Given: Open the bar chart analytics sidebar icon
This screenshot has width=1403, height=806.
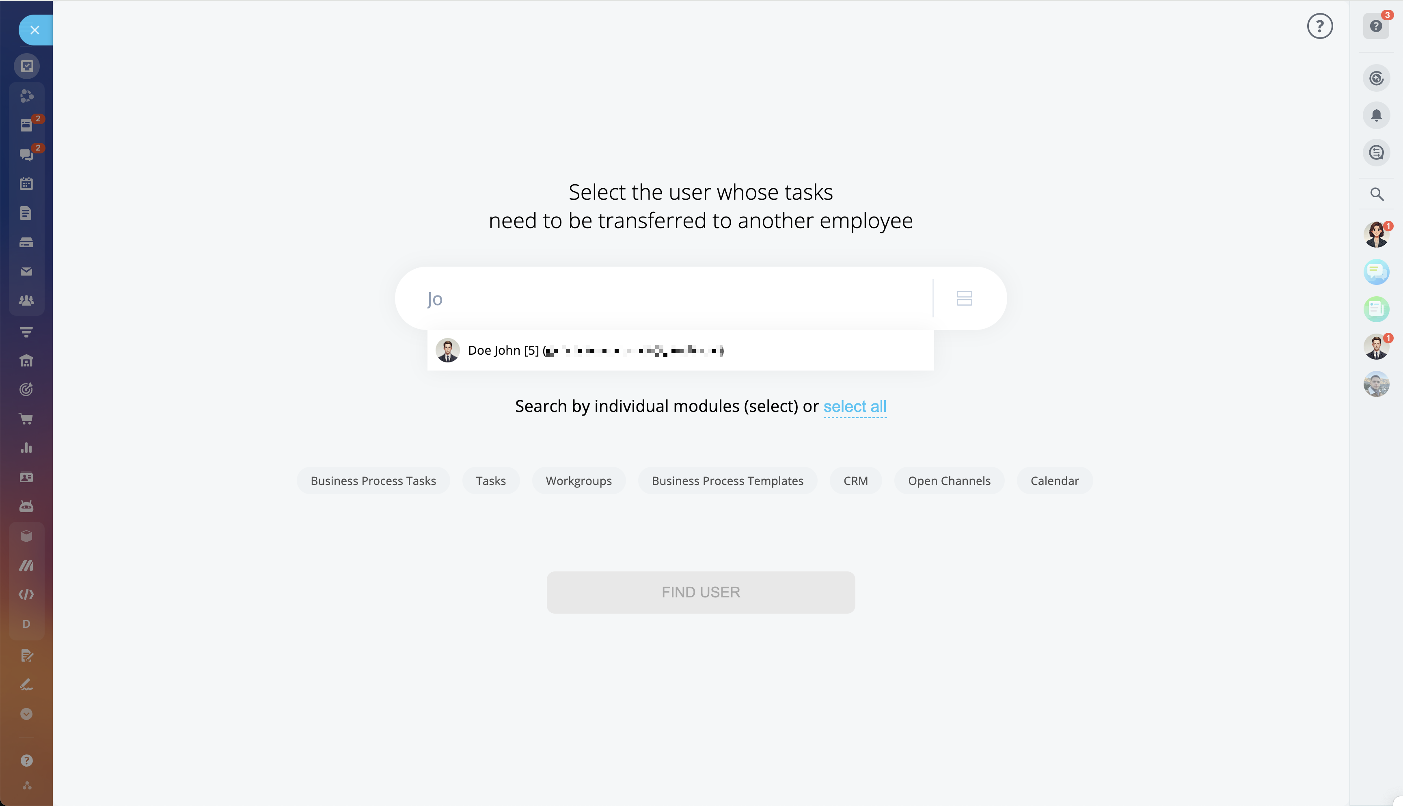Looking at the screenshot, I should pyautogui.click(x=26, y=448).
